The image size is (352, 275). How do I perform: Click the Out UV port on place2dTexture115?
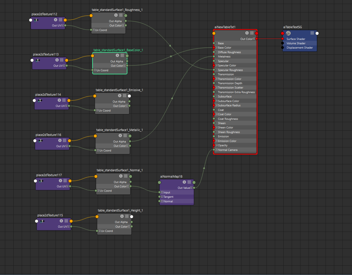coord(71,226)
